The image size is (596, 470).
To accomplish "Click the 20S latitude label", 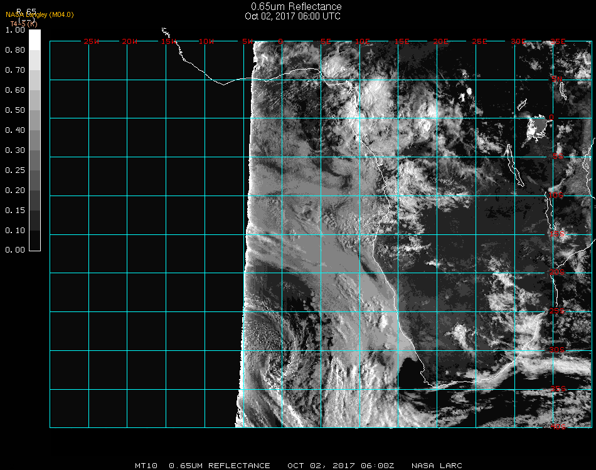I will click(557, 273).
